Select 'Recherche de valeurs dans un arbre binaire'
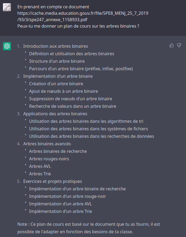186x237 pixels. [x=73, y=106]
